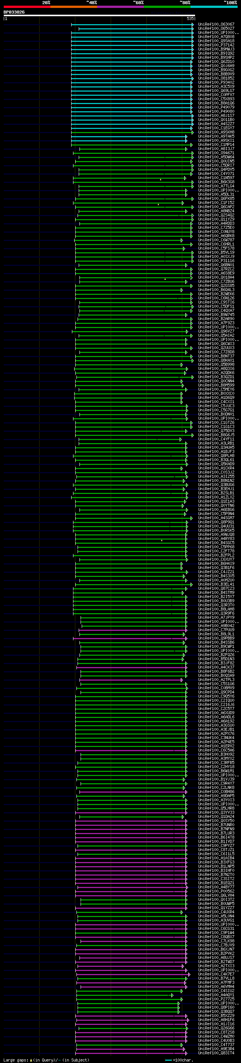Click the =100char. scale legend

click(179, 1060)
